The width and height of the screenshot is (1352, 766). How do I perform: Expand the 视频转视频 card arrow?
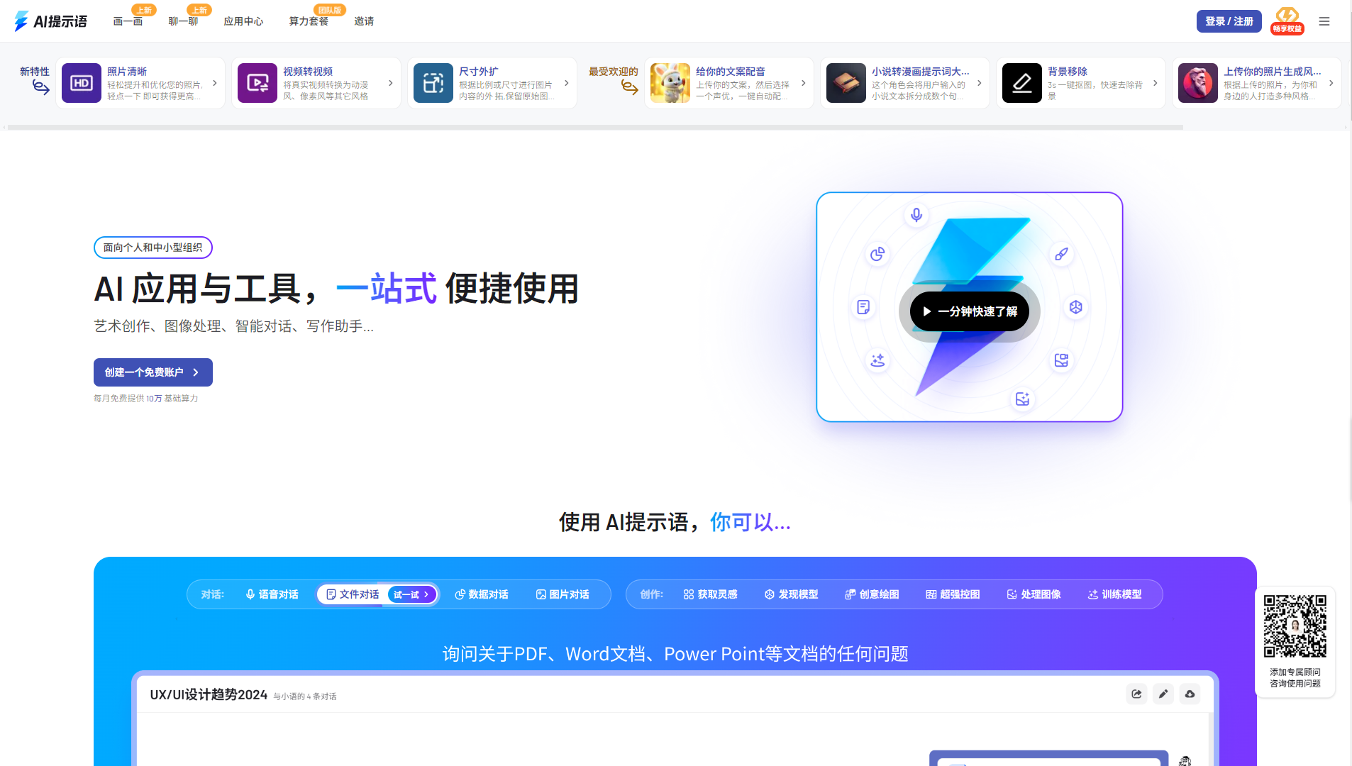click(391, 83)
